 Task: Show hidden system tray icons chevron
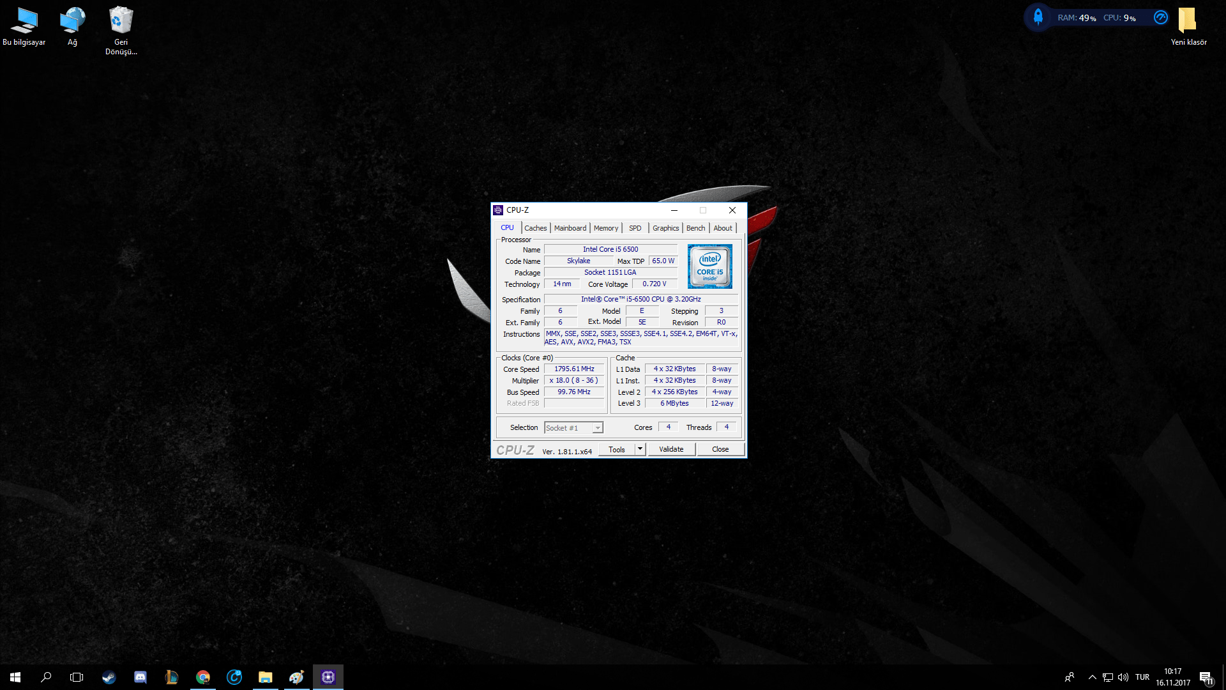1092,677
